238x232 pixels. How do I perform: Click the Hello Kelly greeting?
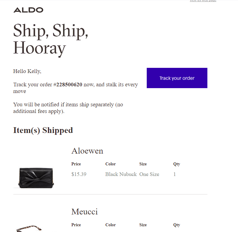click(x=27, y=71)
